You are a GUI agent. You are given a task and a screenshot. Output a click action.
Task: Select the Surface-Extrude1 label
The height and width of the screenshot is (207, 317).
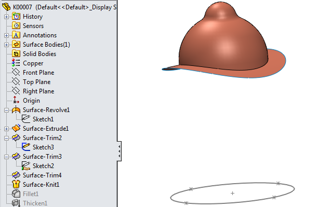46,129
